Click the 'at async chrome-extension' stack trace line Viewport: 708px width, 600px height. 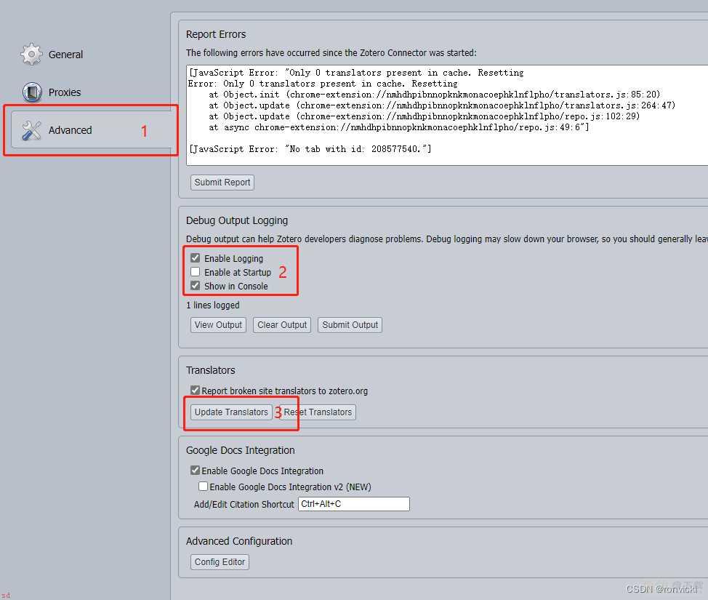398,127
